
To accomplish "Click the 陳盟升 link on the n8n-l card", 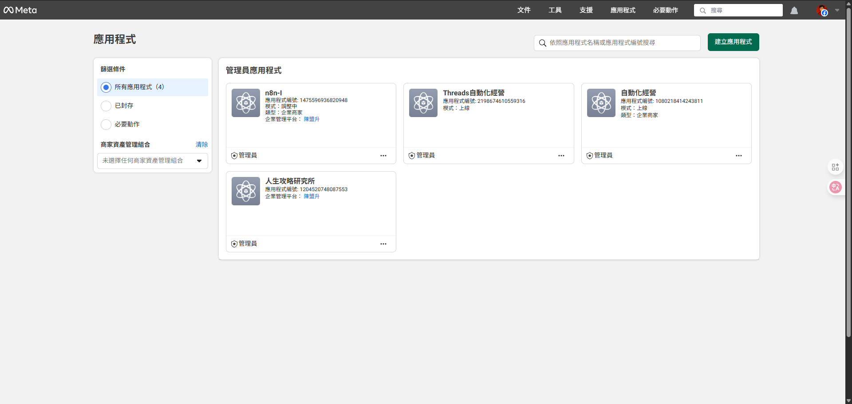I will (x=311, y=119).
